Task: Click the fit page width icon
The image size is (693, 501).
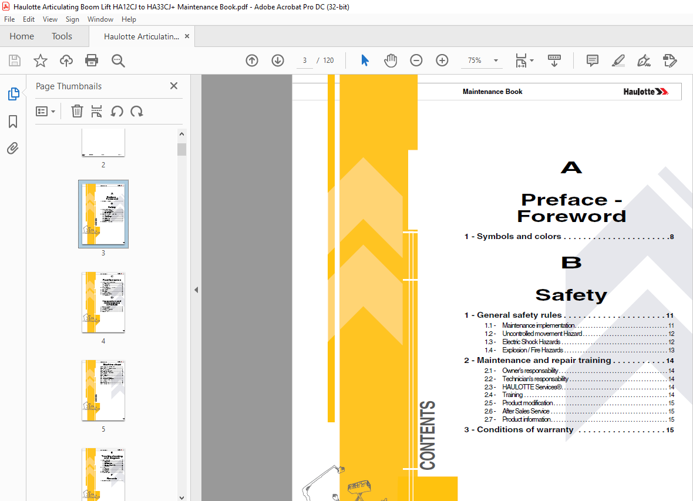Action: tap(521, 60)
